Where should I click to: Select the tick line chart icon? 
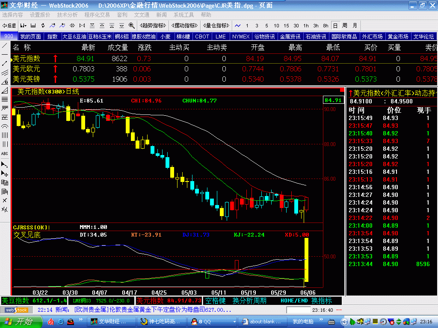coord(238,26)
